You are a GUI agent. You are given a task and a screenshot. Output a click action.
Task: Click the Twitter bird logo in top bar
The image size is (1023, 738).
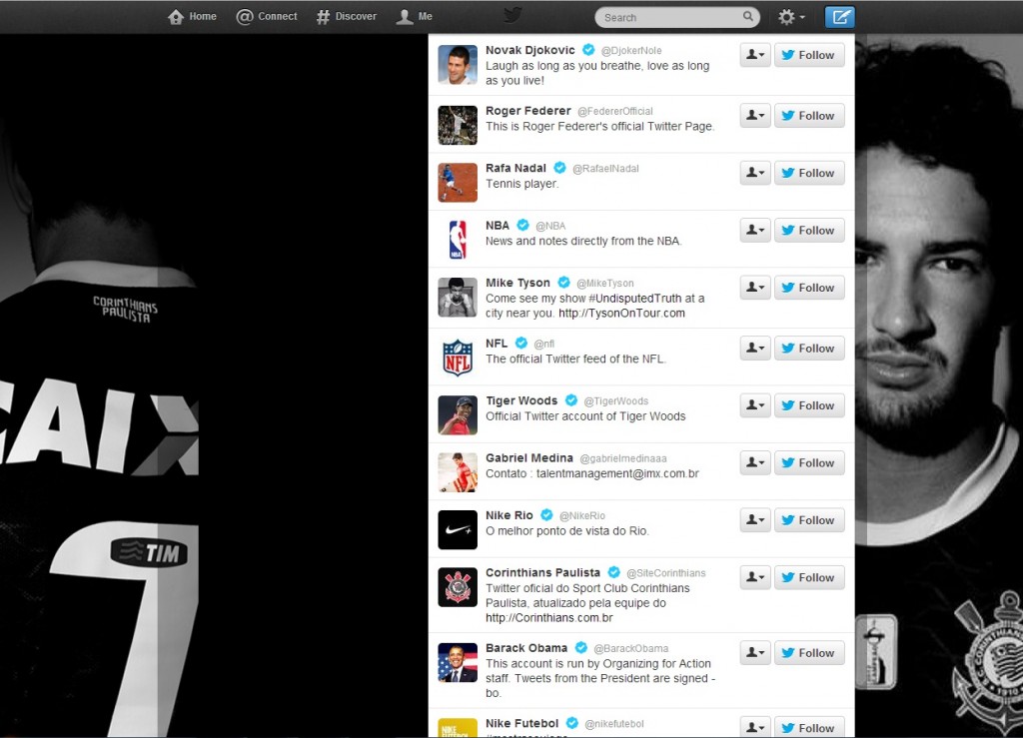512,15
